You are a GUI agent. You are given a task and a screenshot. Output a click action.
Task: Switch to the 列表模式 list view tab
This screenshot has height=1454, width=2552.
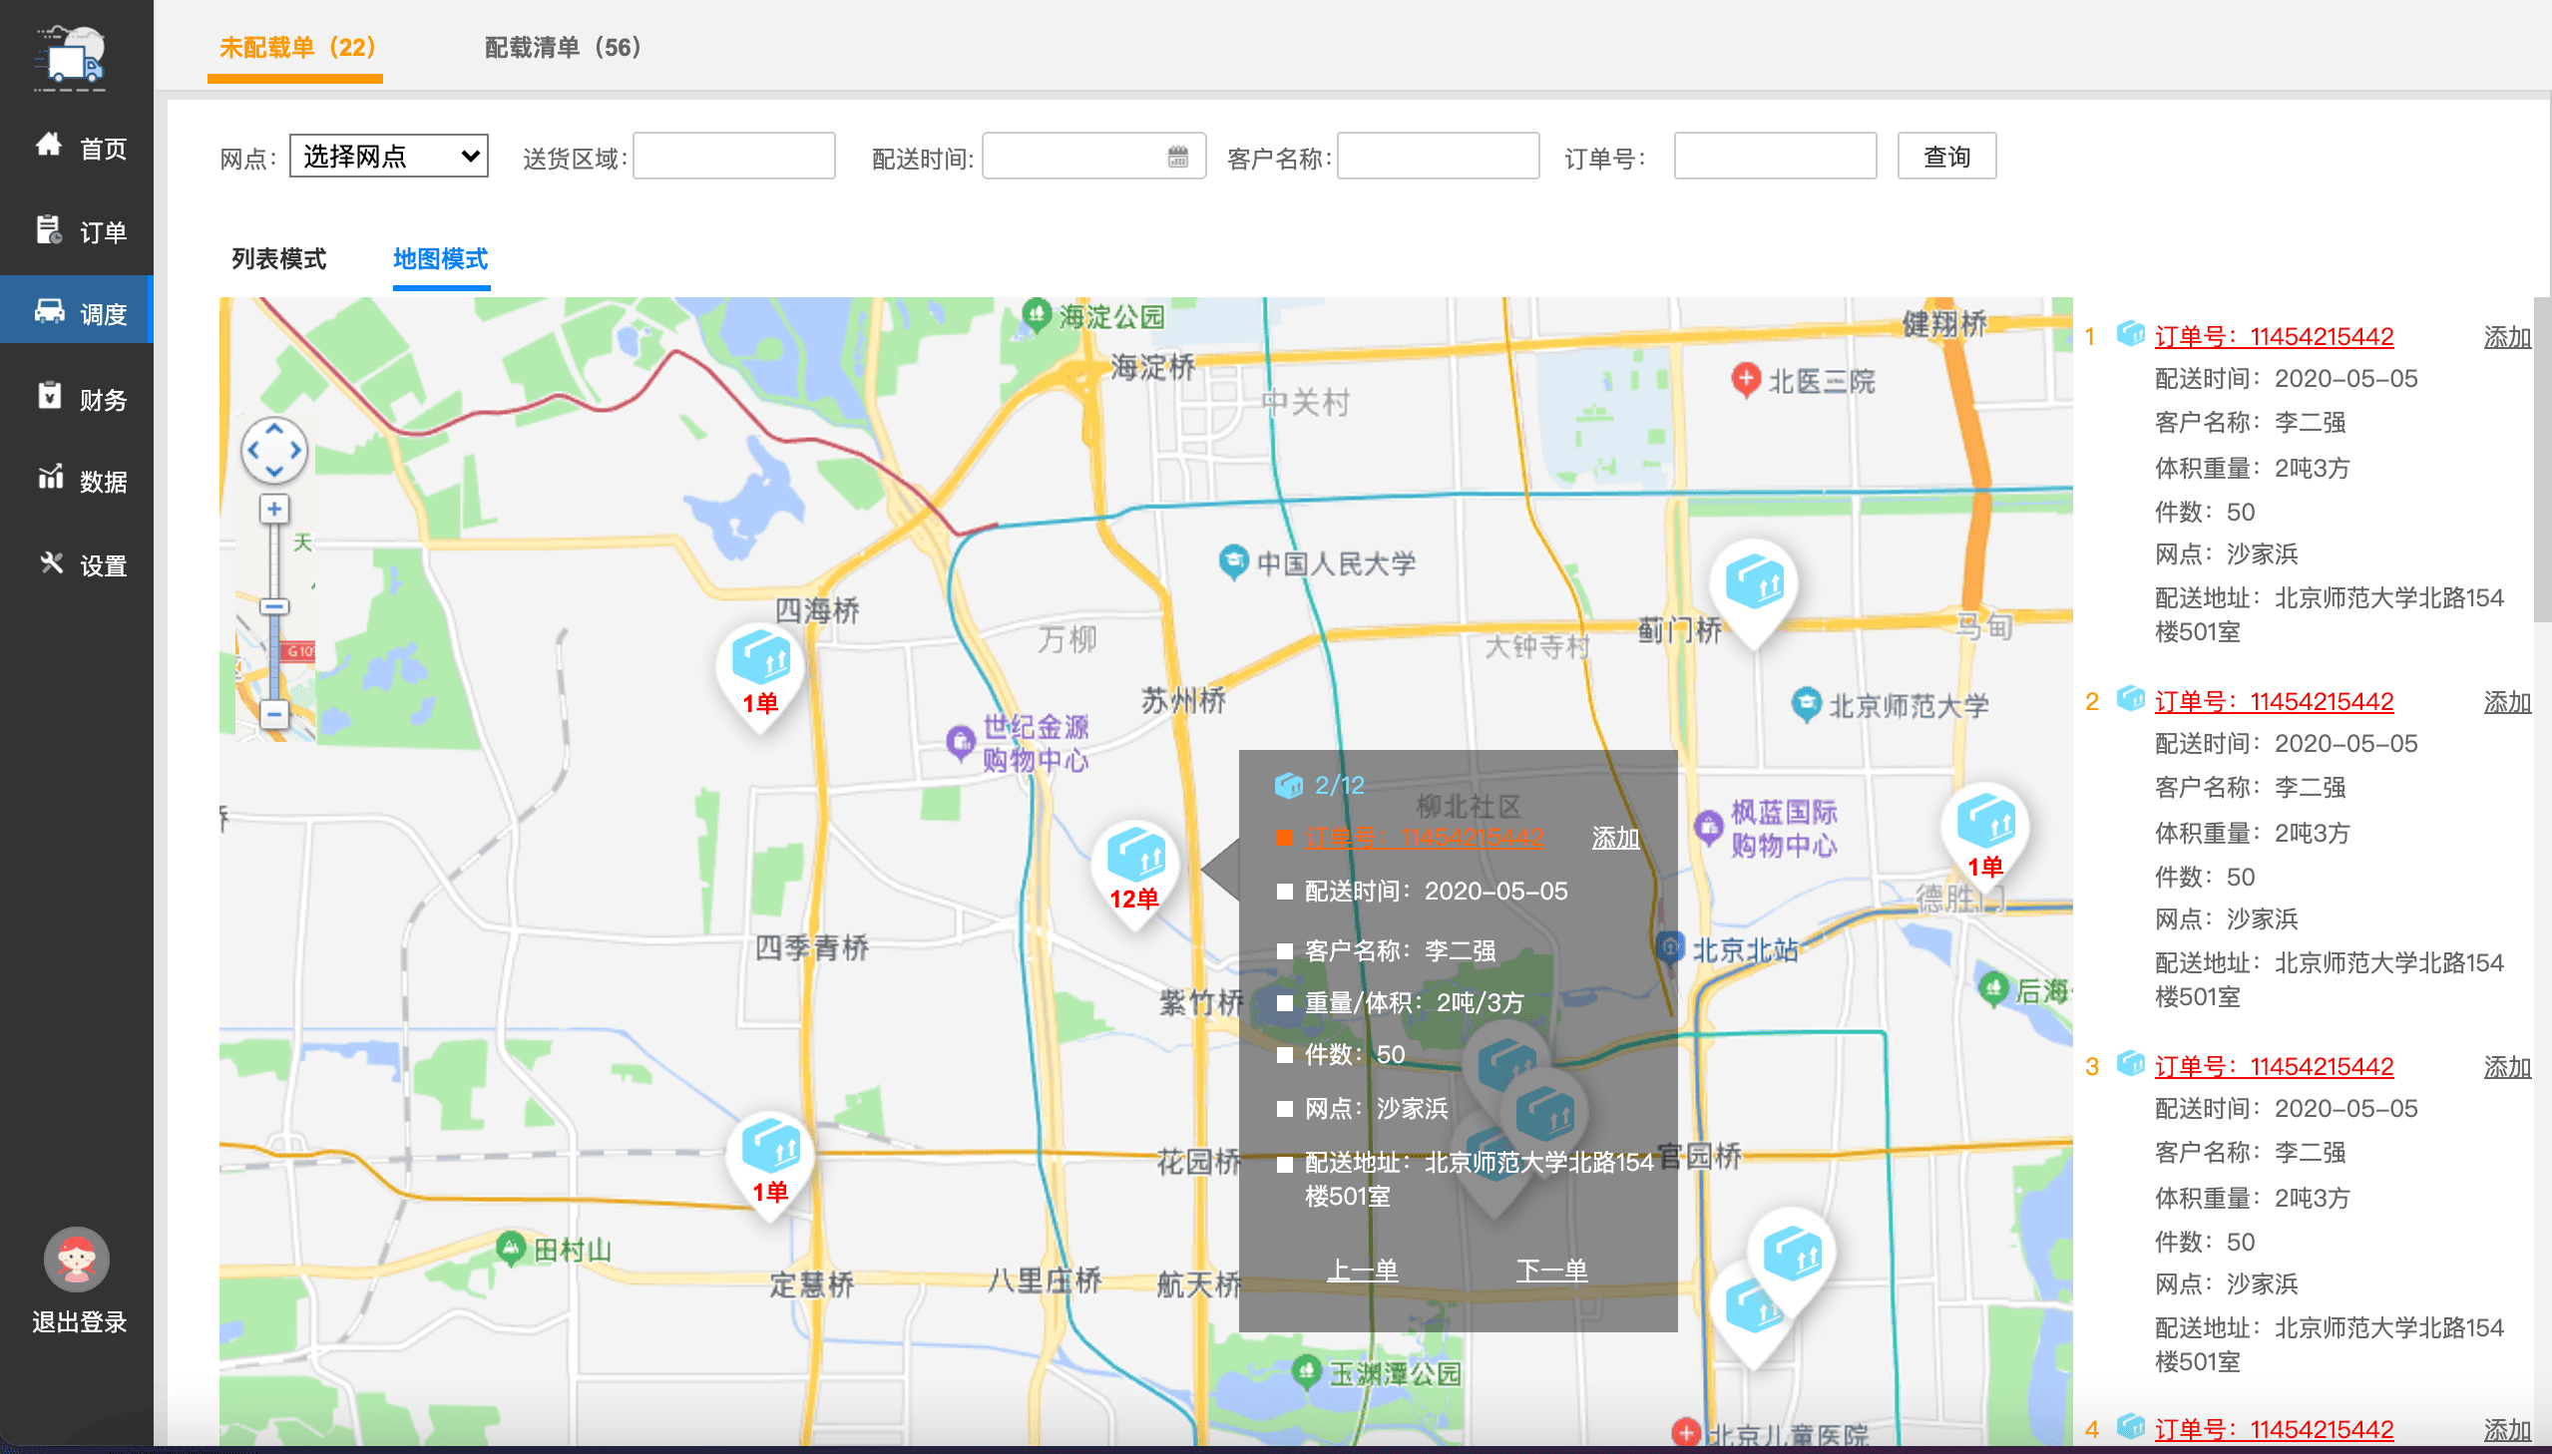[x=278, y=259]
